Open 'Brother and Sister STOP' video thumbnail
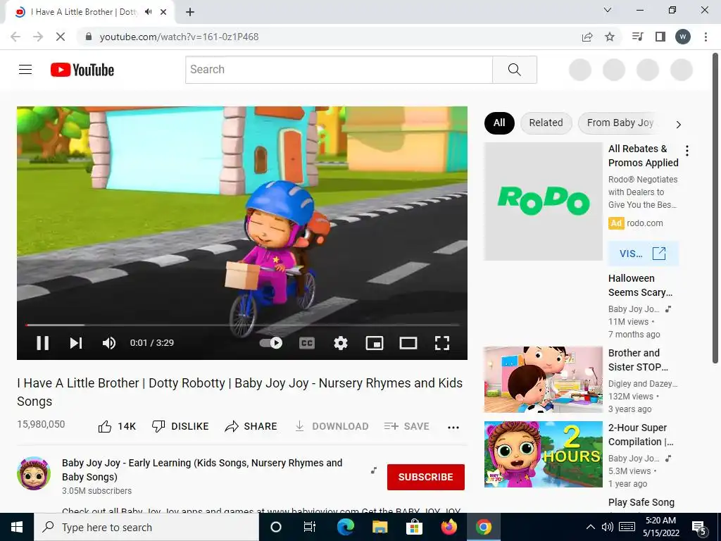721x541 pixels. coord(543,380)
